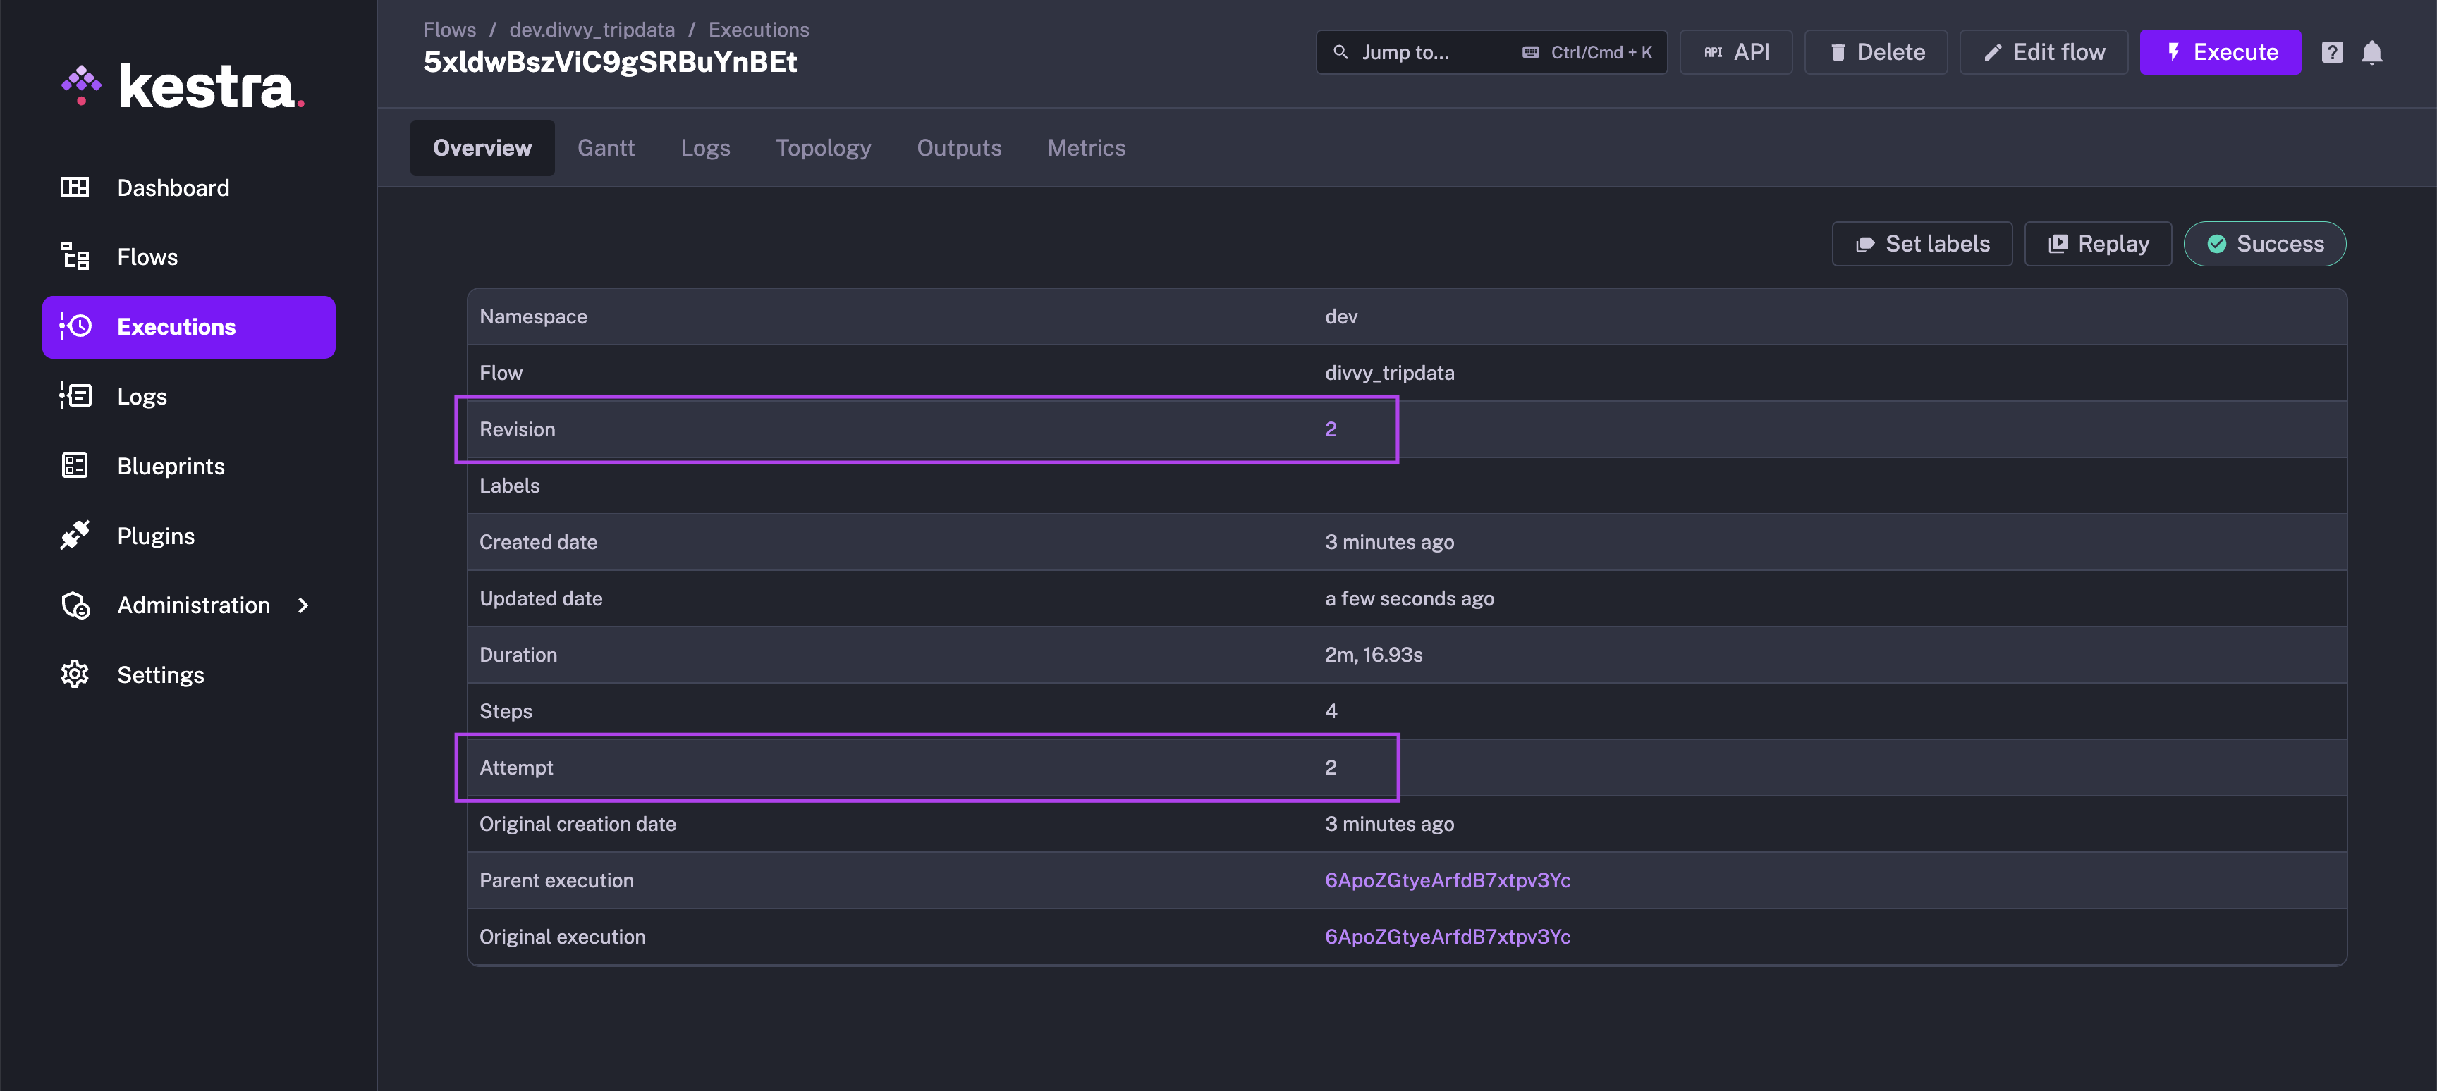2437x1091 pixels.
Task: Click the sidebar Logs list icon
Action: tap(75, 396)
